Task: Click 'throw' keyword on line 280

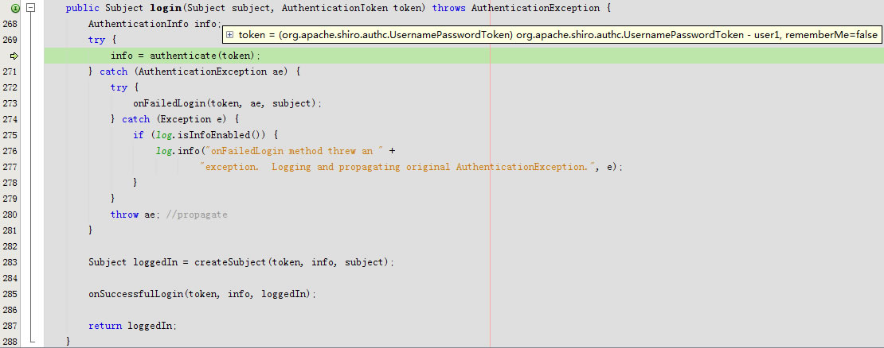Action: (x=124, y=215)
